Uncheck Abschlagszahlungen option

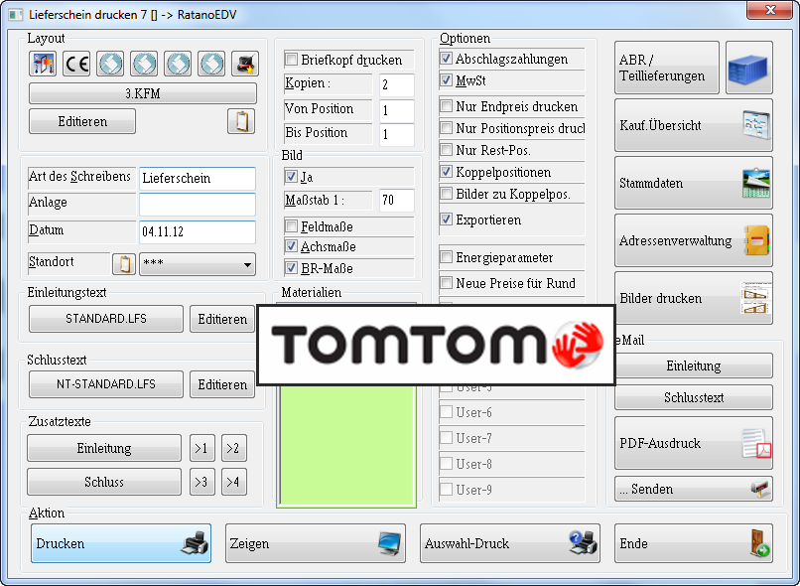point(447,59)
